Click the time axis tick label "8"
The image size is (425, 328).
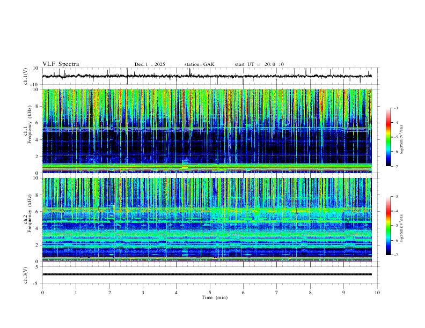point(310,293)
